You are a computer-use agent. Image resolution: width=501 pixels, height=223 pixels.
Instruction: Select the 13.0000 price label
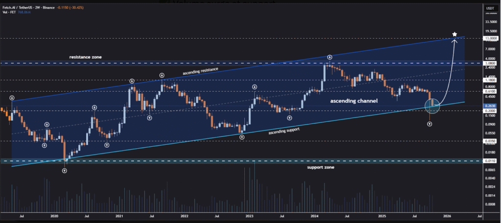coord(489,38)
